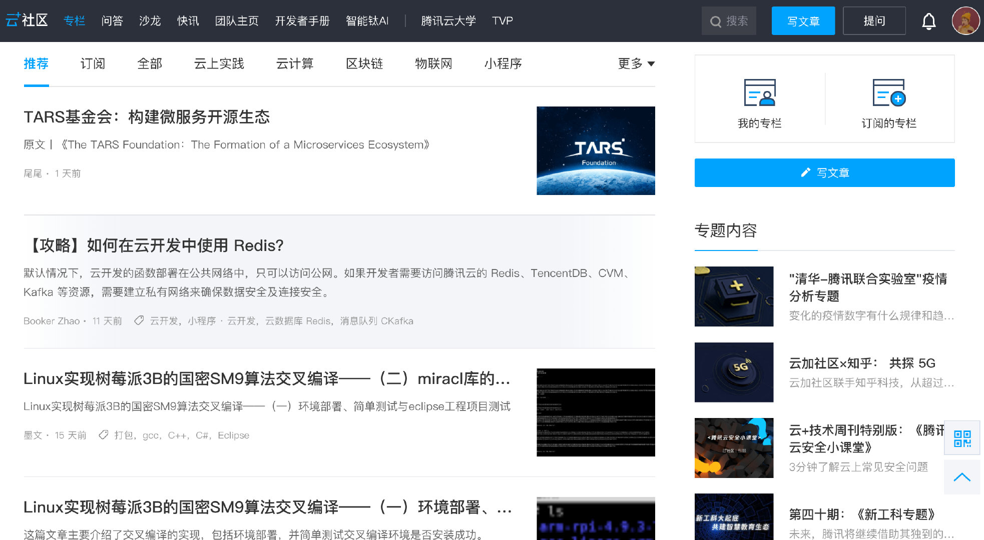Viewport: 984px width, 540px height.
Task: Open the 第四十期：《新工科专题》 topic
Action: point(862,514)
